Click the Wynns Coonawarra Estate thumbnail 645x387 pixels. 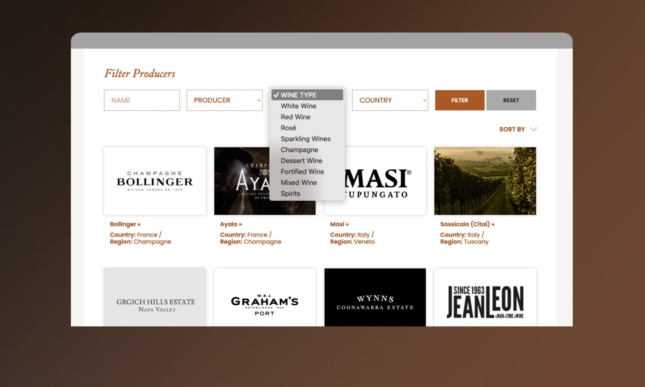375,297
